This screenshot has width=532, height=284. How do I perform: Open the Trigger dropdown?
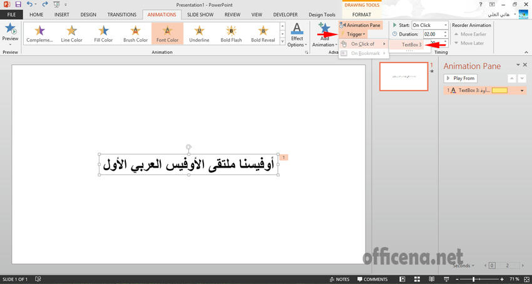(353, 34)
